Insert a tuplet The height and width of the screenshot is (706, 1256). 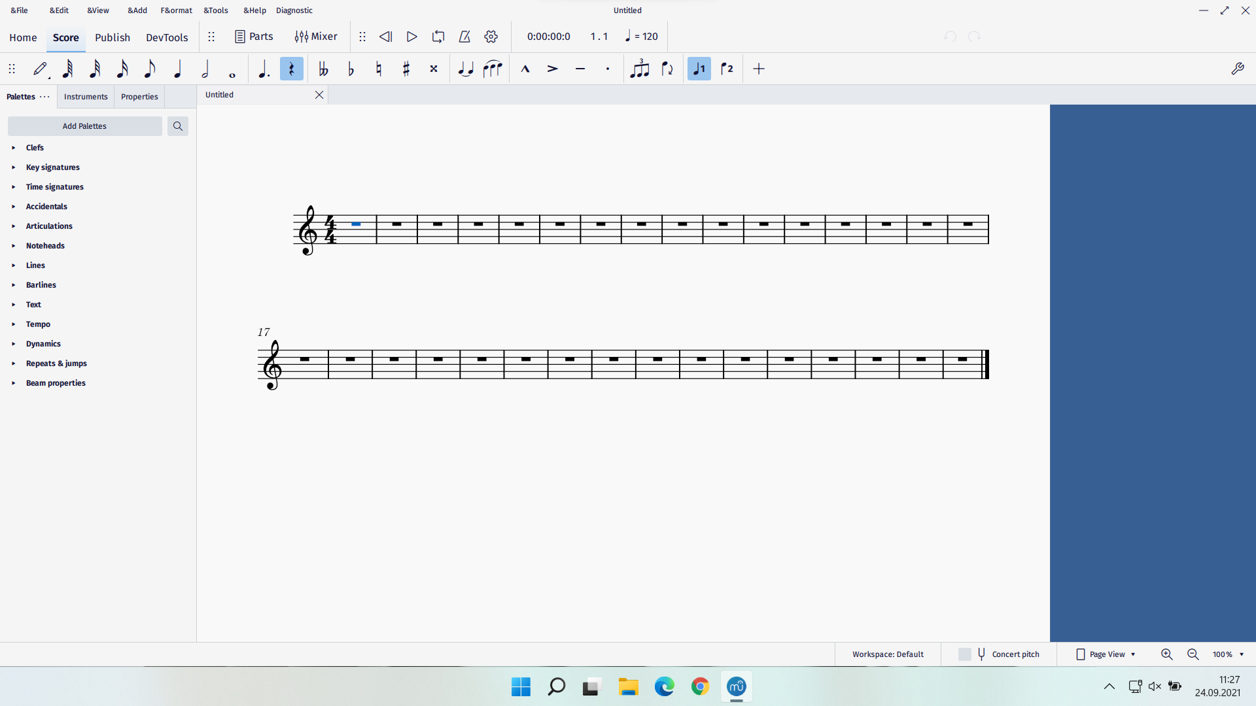click(x=640, y=69)
